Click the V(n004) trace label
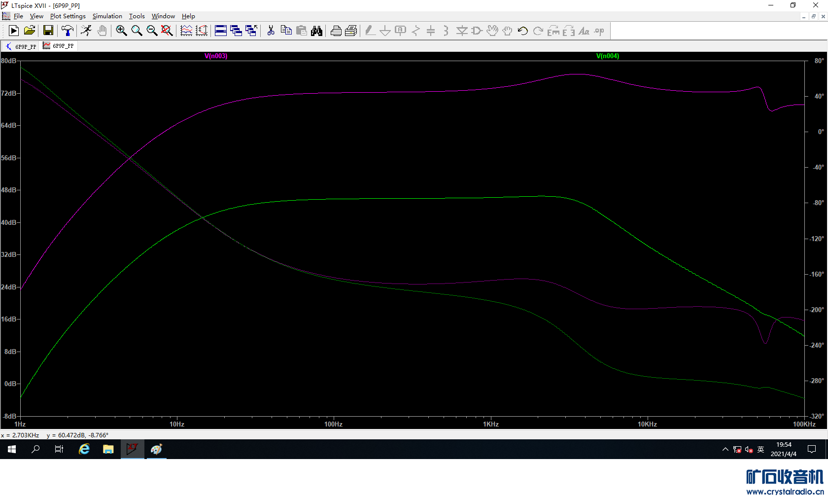This screenshot has height=498, width=828. click(x=608, y=56)
